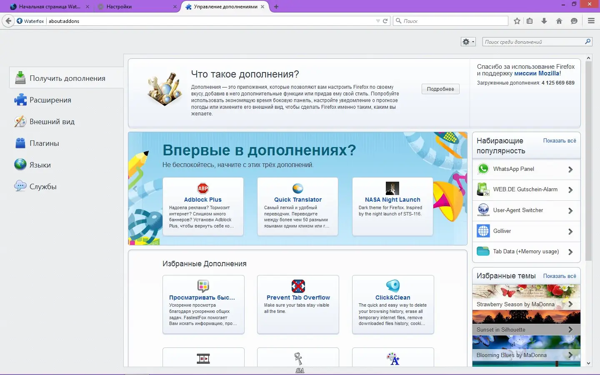Click the Плагины blue brick icon

20,143
